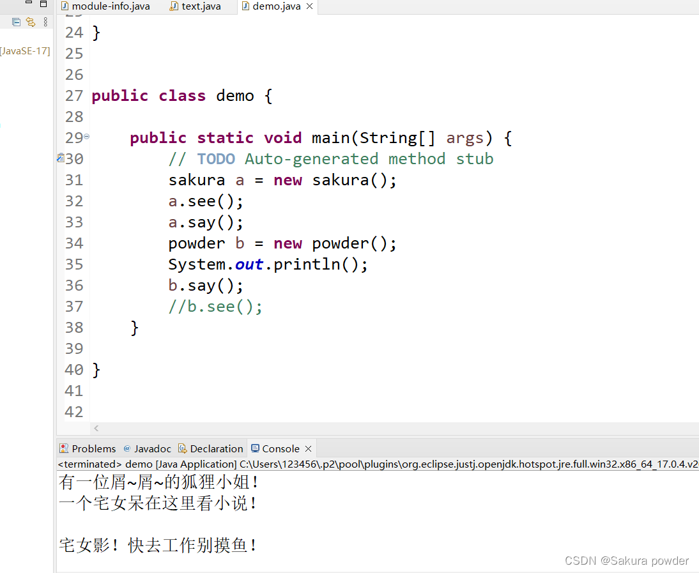Click the editor horizontal scrollbar left arrow
This screenshot has height=573, width=699.
[96, 428]
